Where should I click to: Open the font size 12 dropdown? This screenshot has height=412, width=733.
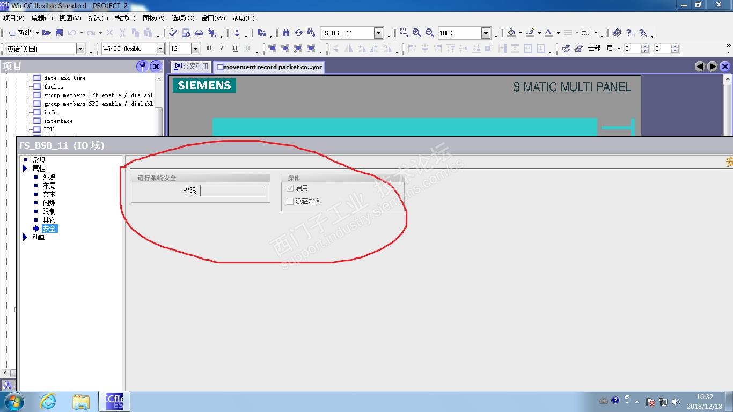[195, 49]
